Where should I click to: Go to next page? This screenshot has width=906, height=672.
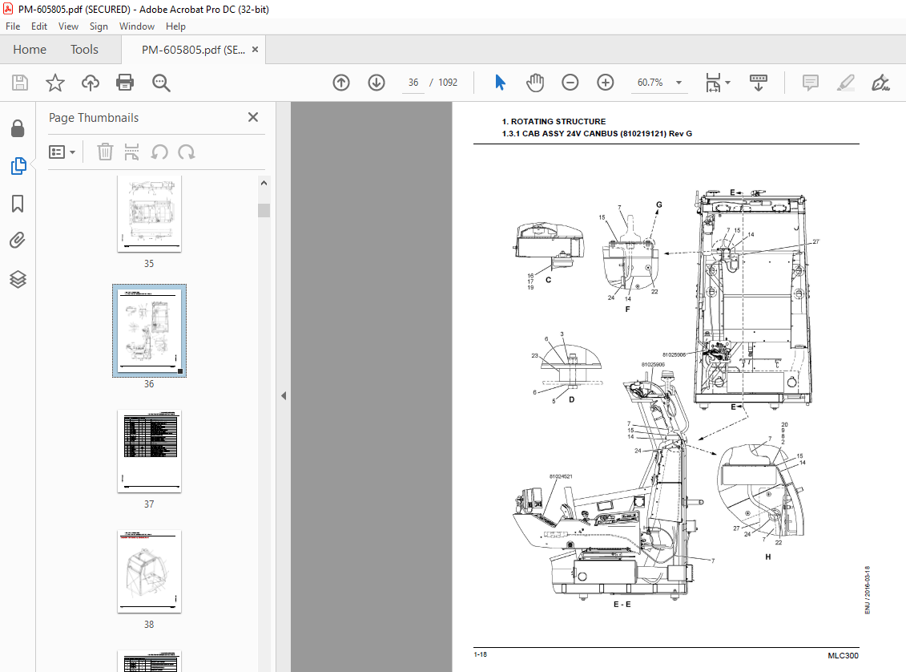point(376,83)
